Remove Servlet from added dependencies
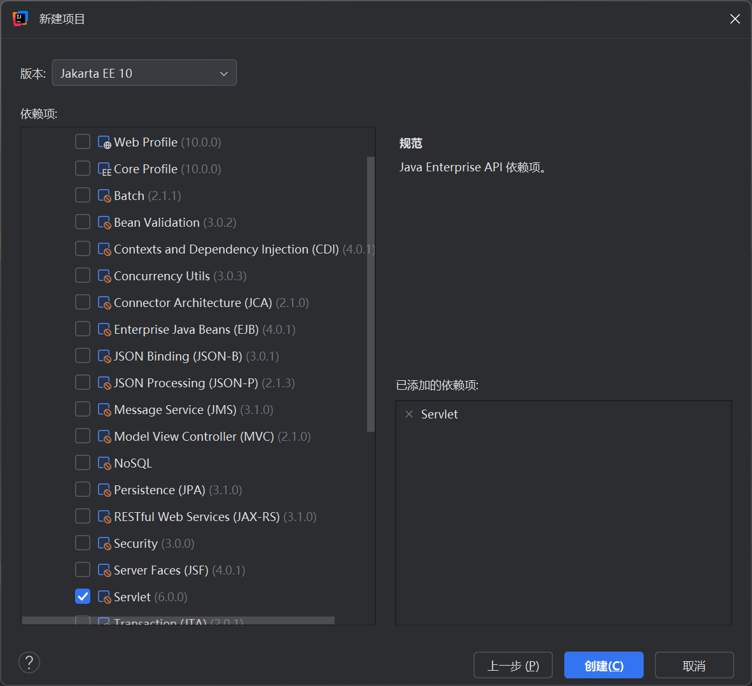 point(409,414)
